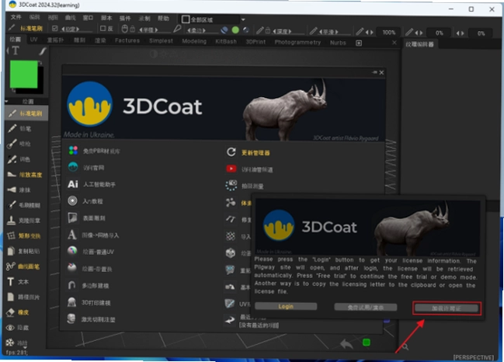Click the 100% value field
Viewport: 504px width, 362px height.
[x=388, y=33]
